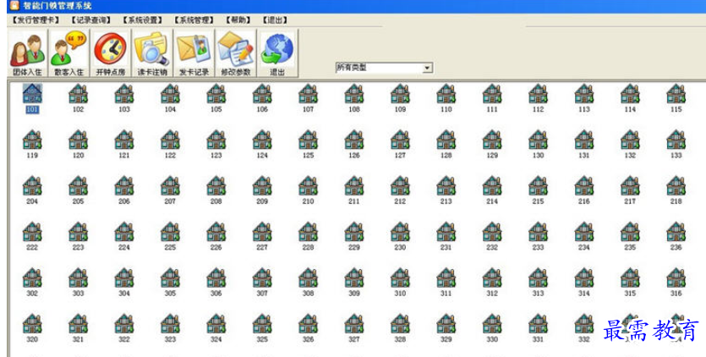Click the room label text 127
Screen dimensions: 706x357
pyautogui.click(x=400, y=156)
